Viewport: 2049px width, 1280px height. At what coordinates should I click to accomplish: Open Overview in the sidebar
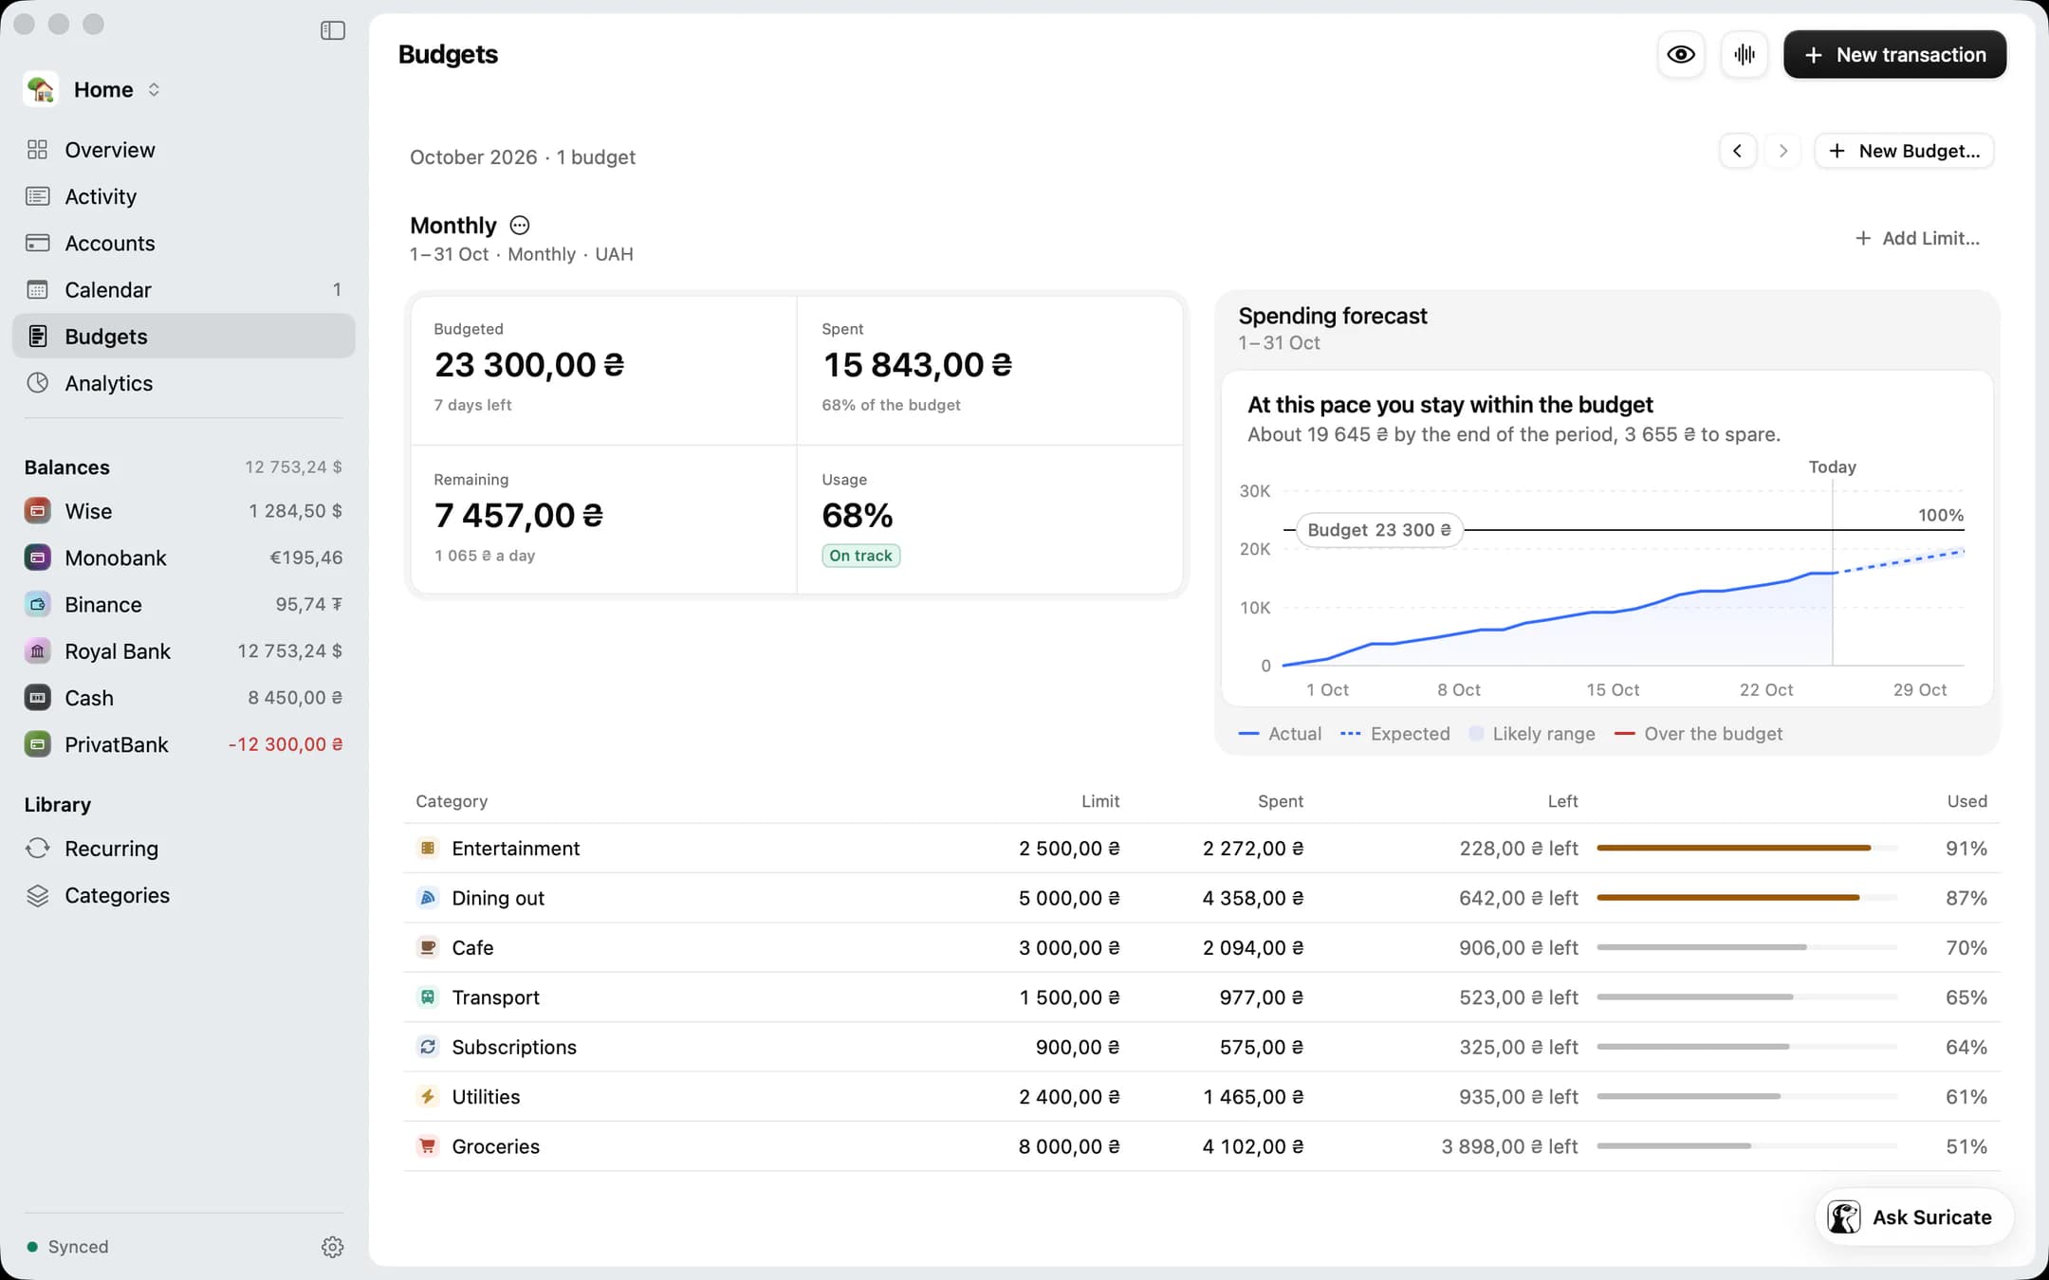pyautogui.click(x=184, y=150)
